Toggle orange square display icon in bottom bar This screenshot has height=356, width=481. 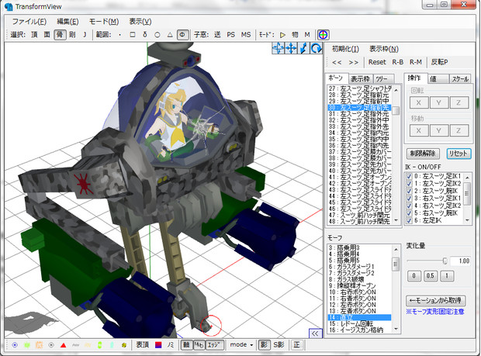pyautogui.click(x=39, y=345)
